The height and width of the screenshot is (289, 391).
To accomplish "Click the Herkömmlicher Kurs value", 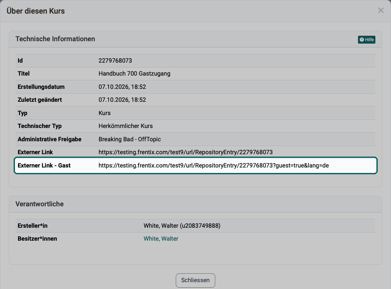I will (126, 126).
